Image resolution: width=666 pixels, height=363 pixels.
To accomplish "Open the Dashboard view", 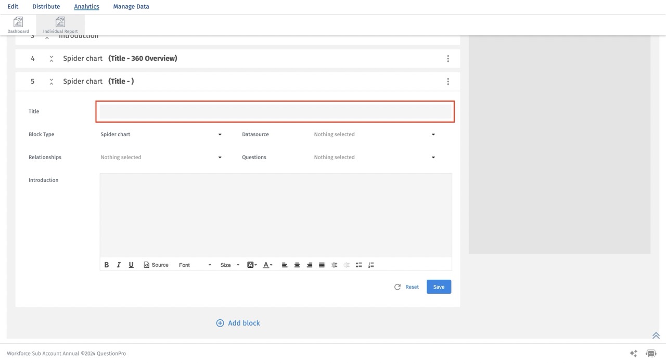I will click(x=18, y=24).
